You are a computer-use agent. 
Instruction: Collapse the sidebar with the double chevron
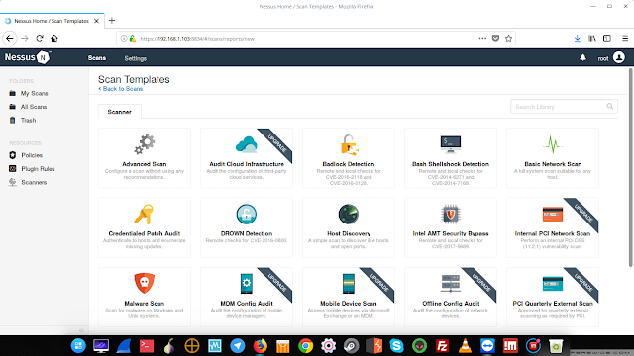(81, 330)
